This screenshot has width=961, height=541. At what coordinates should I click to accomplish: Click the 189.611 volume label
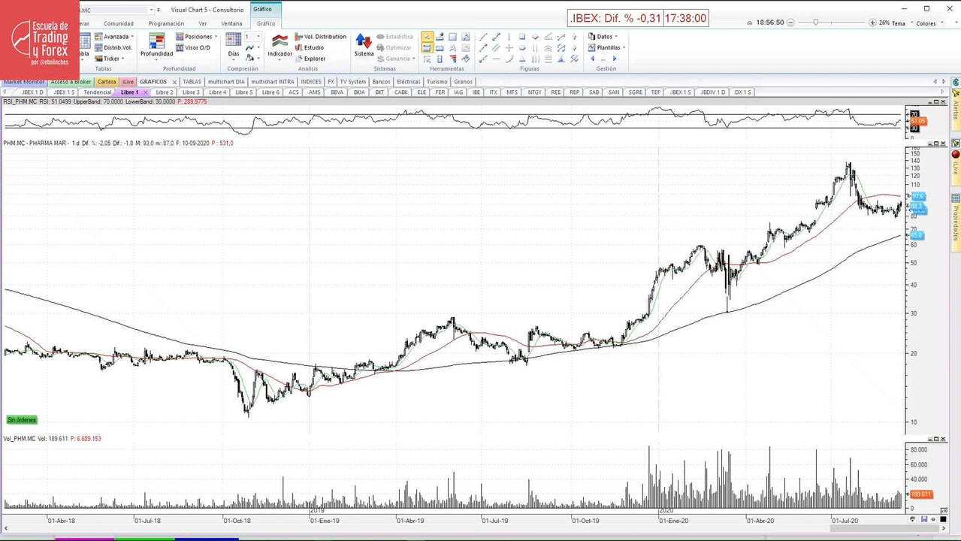pyautogui.click(x=920, y=494)
